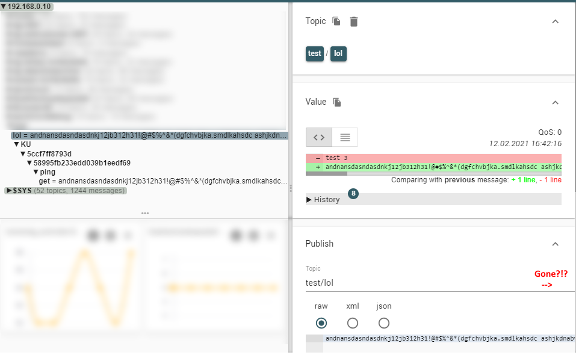Screen dimensions: 576x361
Task: Collapse the Topic section with its chevron
Action: click(555, 21)
